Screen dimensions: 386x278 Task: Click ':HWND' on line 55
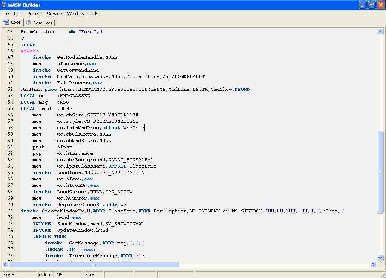click(x=64, y=108)
